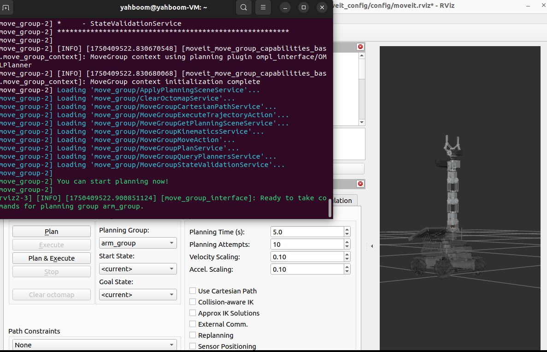This screenshot has height=352, width=547.
Task: Click the down arrow of the RViz panel scrollbar
Action: [x=362, y=123]
